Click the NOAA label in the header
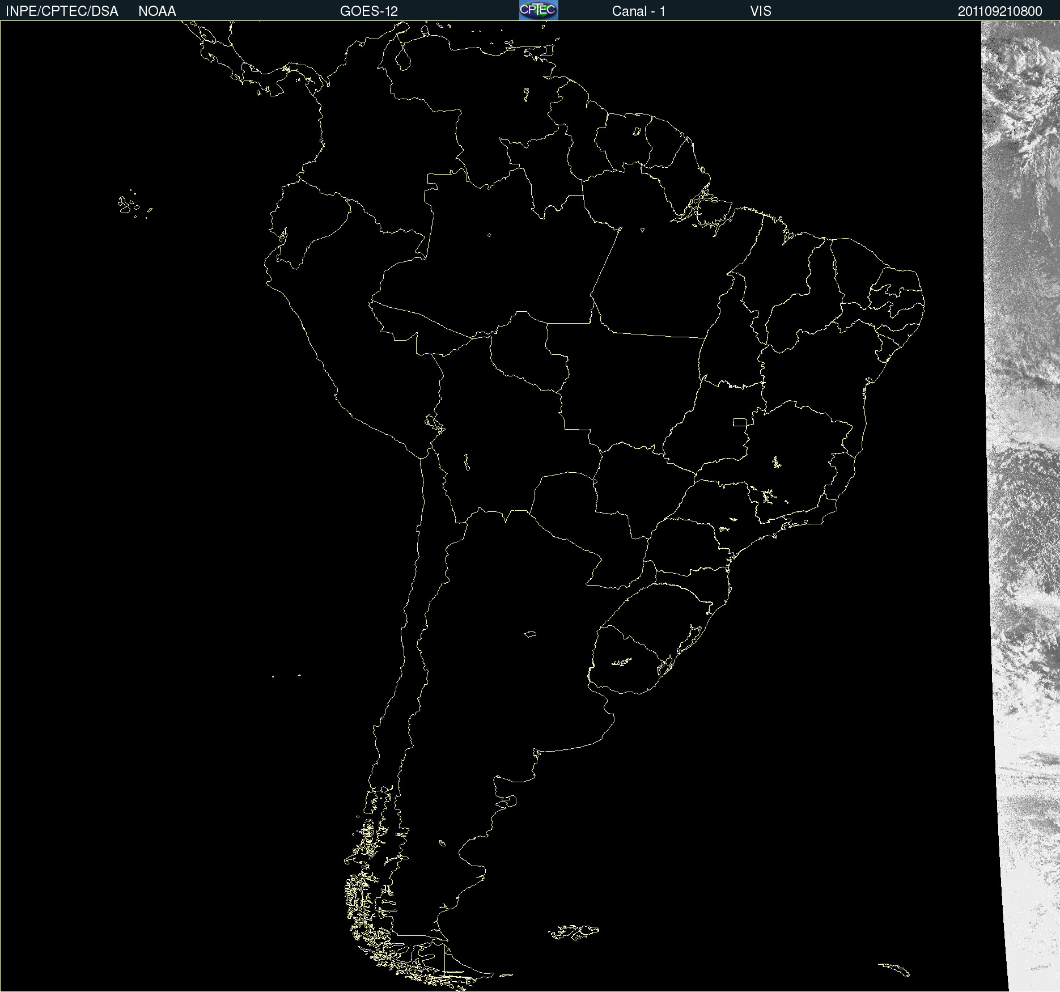This screenshot has width=1060, height=992. tap(157, 11)
